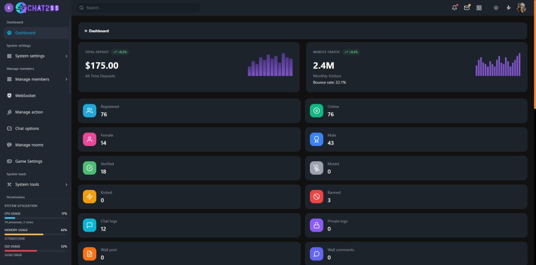Viewport: 536px width, 265px height.
Task: Open the notifications bell
Action: coord(454,8)
